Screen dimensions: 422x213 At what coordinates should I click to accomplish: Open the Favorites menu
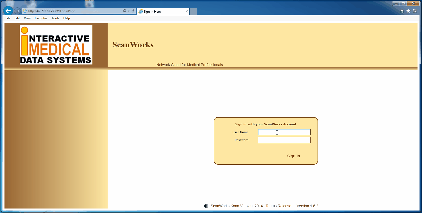click(41, 18)
